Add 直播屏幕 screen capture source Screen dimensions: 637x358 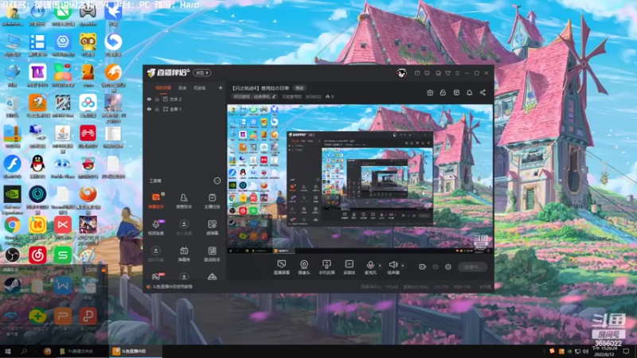pyautogui.click(x=282, y=267)
